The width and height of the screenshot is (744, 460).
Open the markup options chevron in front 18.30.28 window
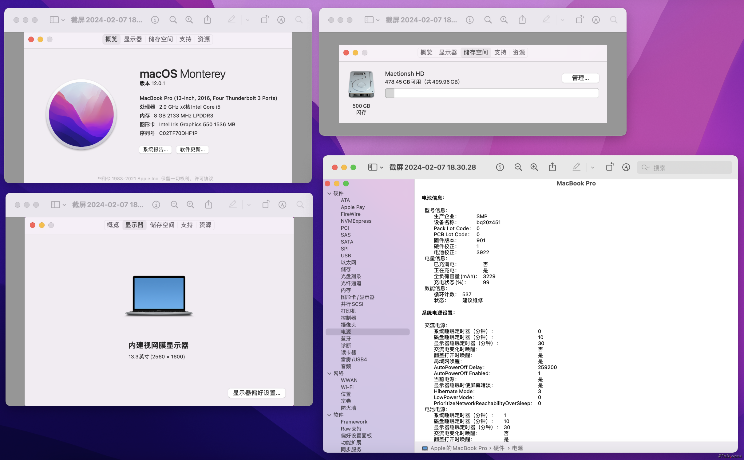coord(592,167)
